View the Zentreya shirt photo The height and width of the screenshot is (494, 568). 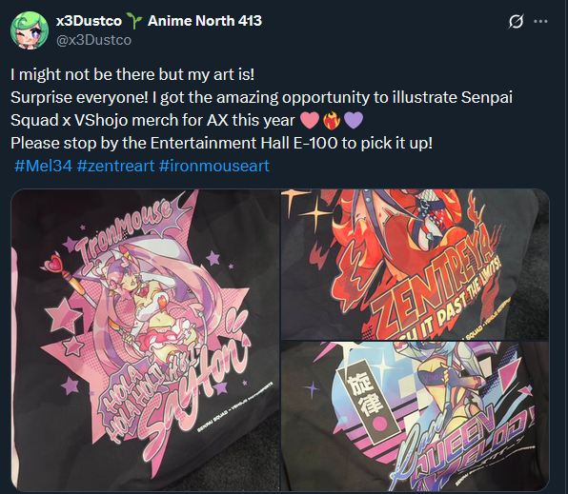coord(416,265)
